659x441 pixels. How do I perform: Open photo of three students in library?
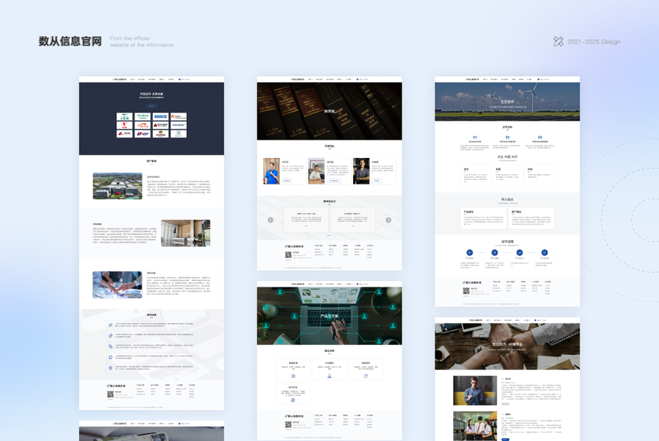[x=475, y=426]
